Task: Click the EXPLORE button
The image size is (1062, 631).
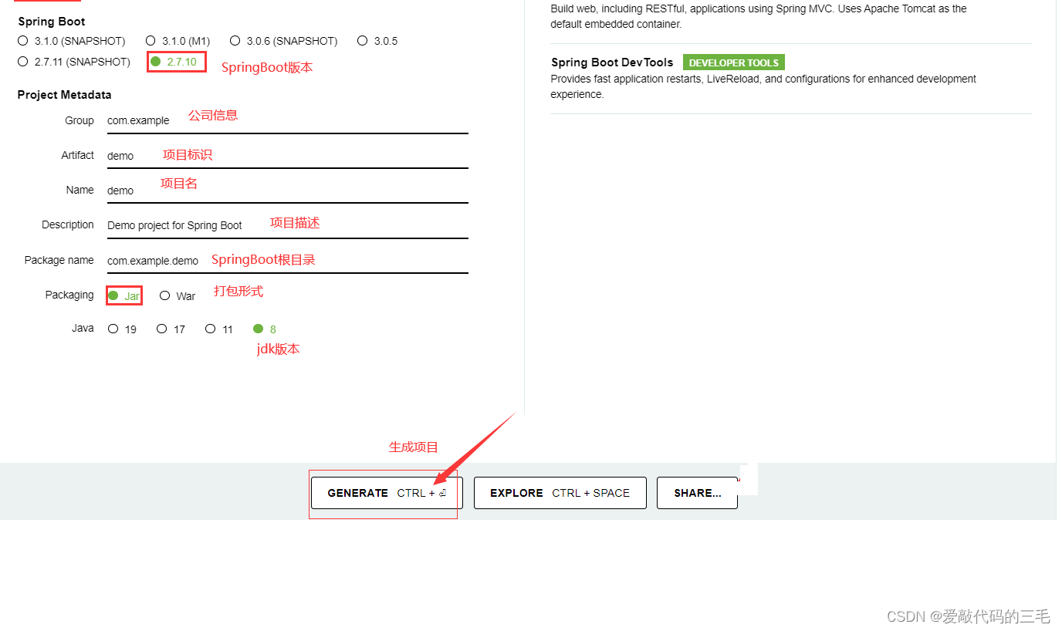Action: point(560,493)
